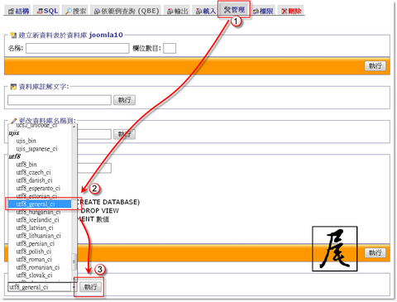Select ujis_bin in the collation list
Viewport: 397px width, 302px height.
(40, 141)
